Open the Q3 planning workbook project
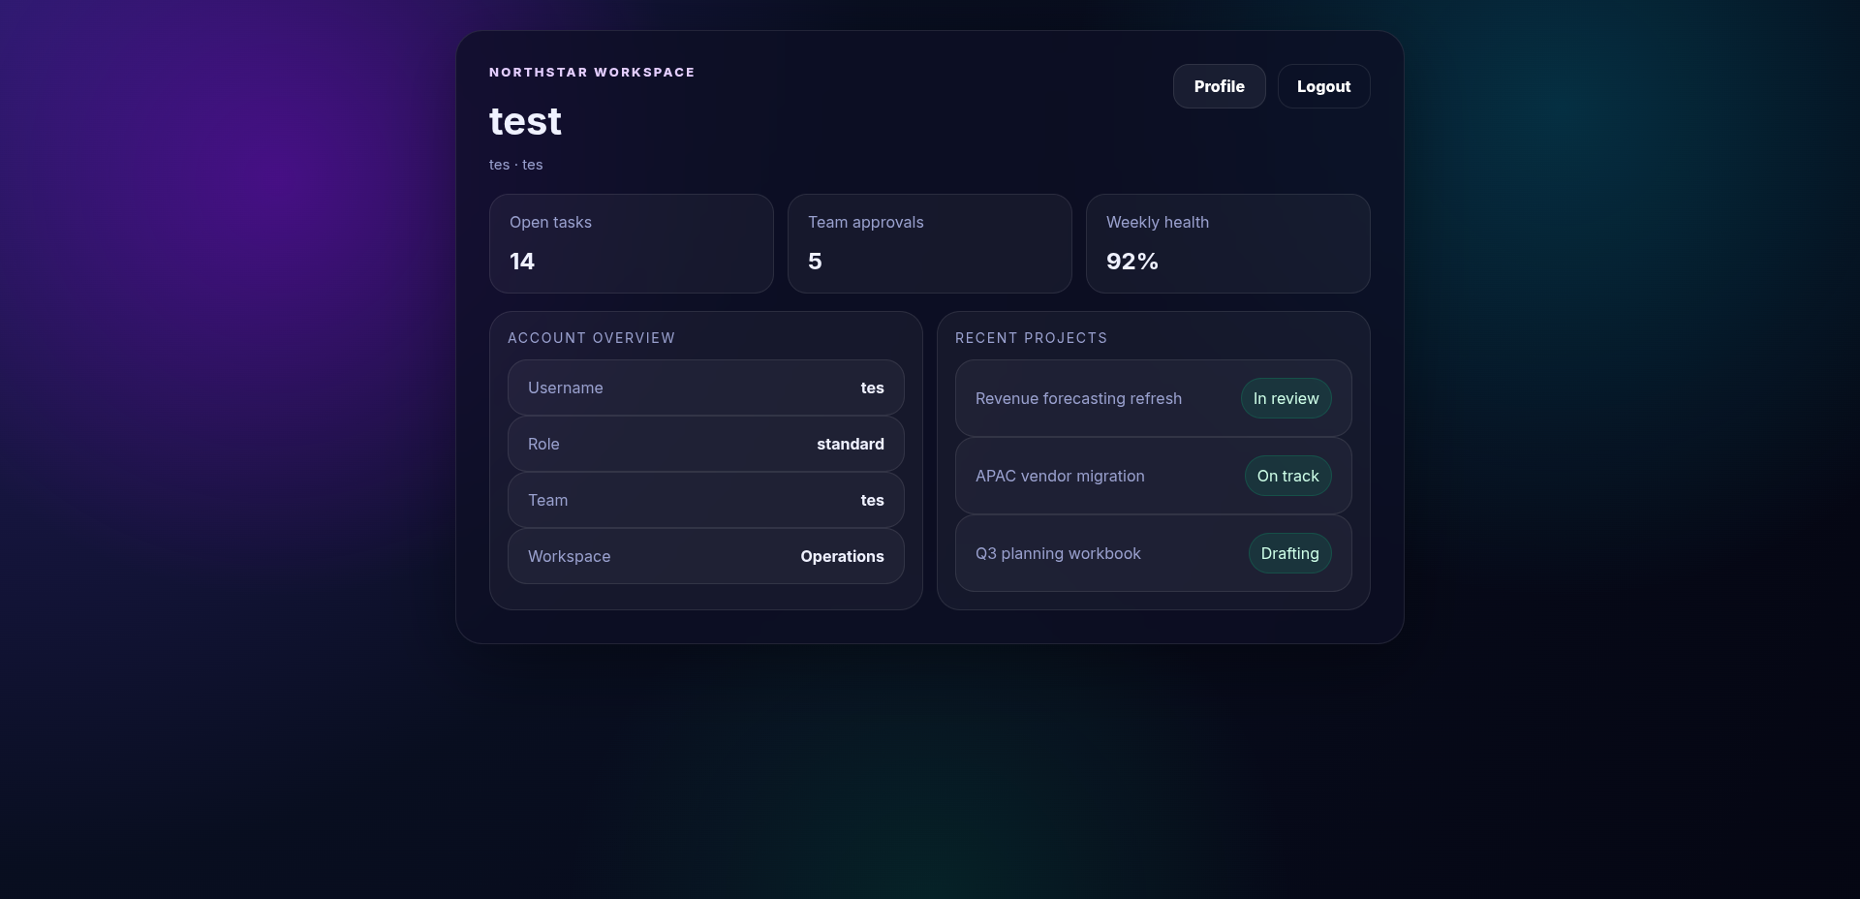1860x899 pixels. [x=1058, y=553]
